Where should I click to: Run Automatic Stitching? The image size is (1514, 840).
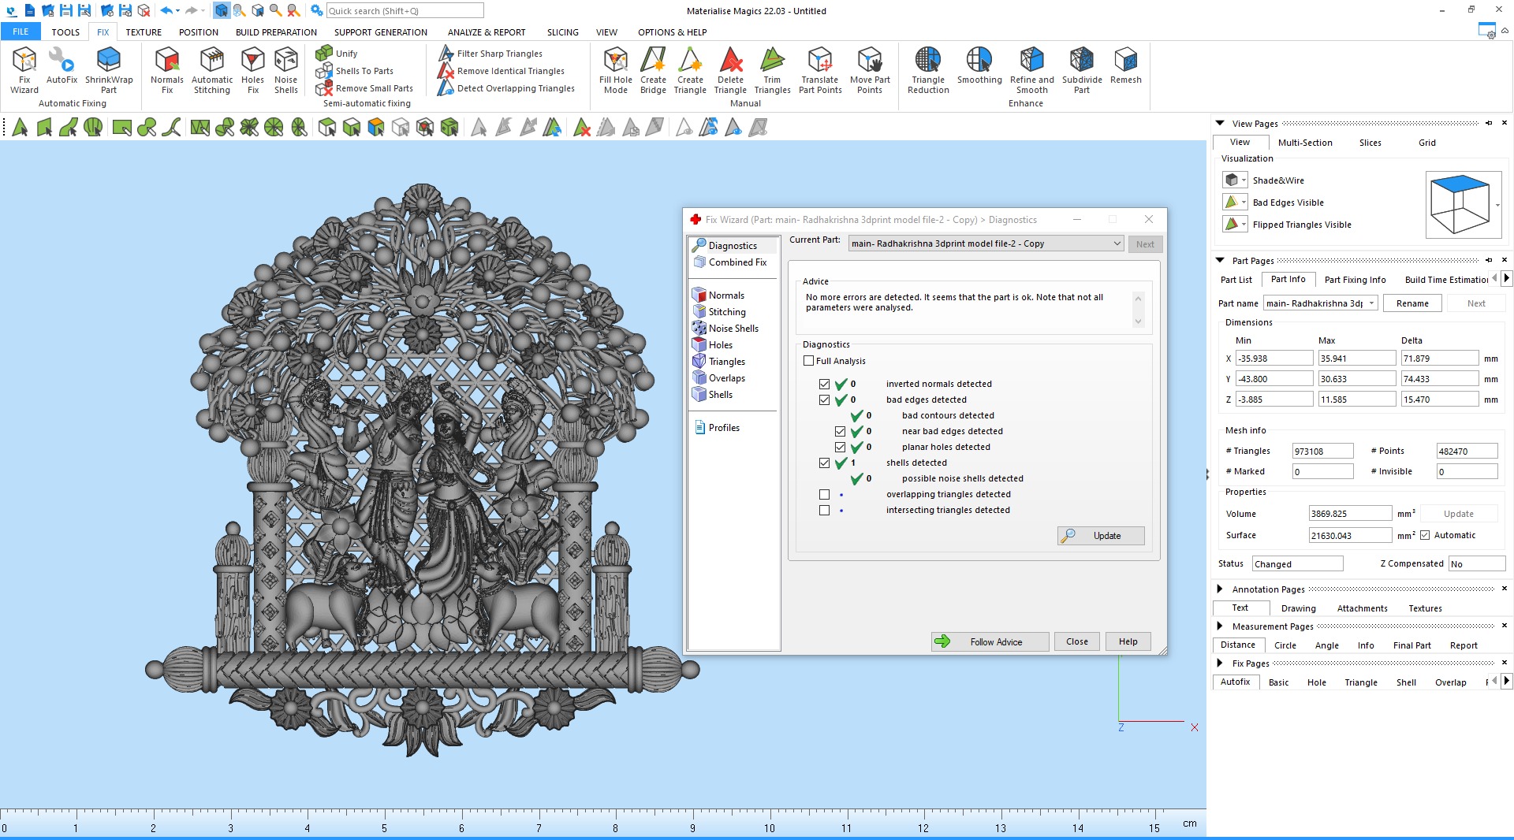click(x=212, y=70)
